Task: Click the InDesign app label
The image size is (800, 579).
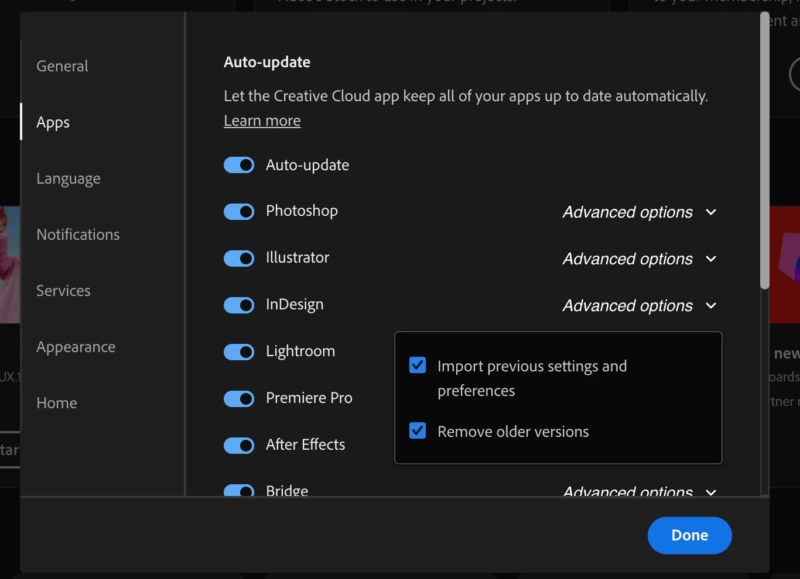Action: (x=295, y=304)
